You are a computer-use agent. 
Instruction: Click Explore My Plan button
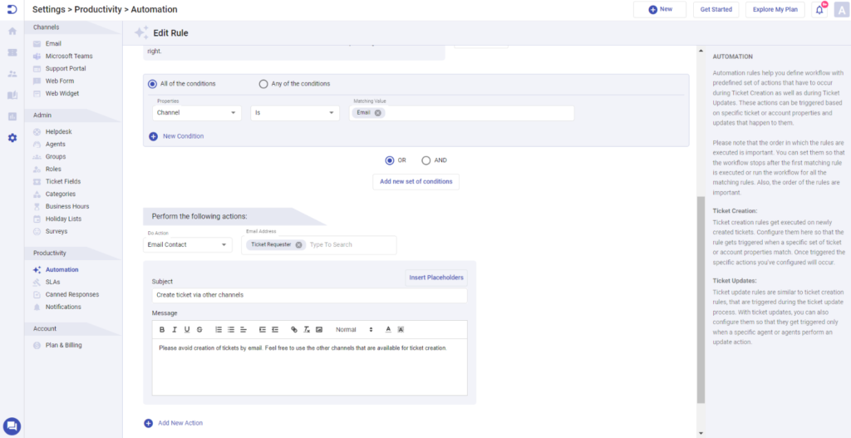(775, 10)
